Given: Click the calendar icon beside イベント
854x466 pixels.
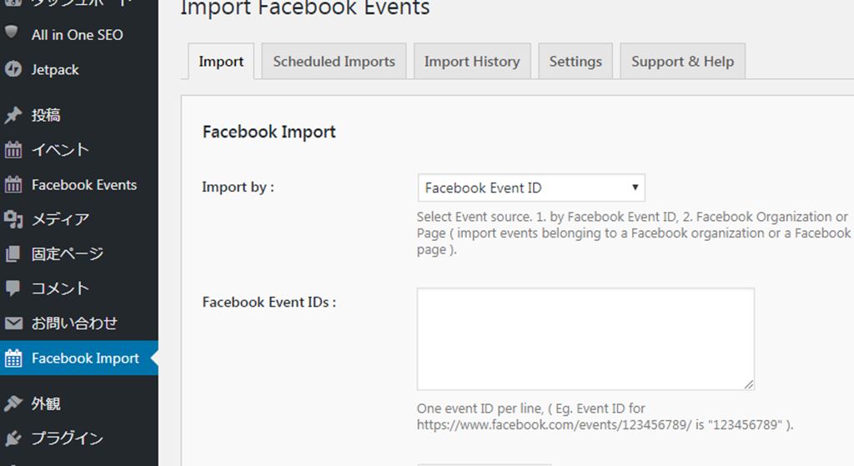Looking at the screenshot, I should click(x=13, y=150).
